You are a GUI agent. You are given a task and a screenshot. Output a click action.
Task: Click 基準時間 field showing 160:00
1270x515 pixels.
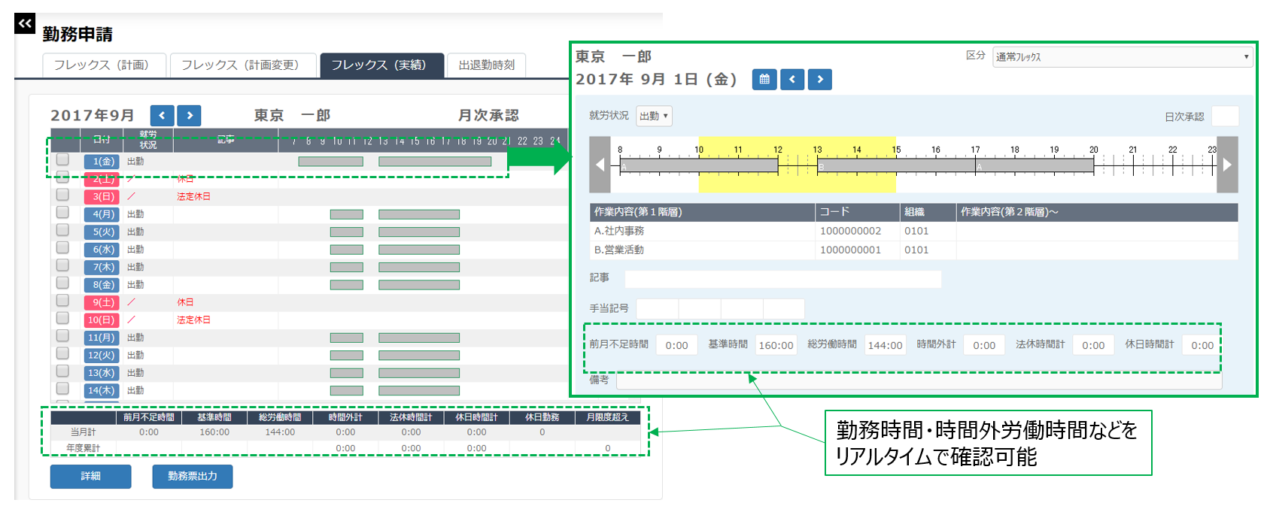(776, 345)
